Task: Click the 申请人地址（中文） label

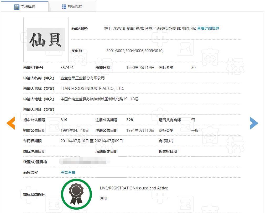Action: (x=39, y=99)
